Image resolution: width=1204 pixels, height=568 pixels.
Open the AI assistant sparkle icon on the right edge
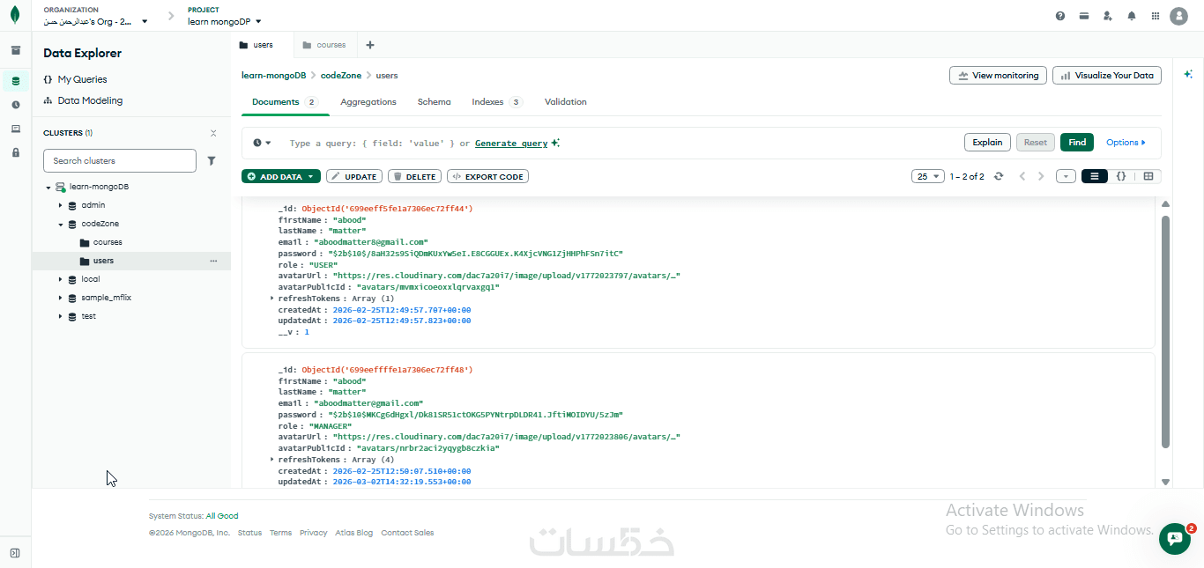click(x=1188, y=74)
